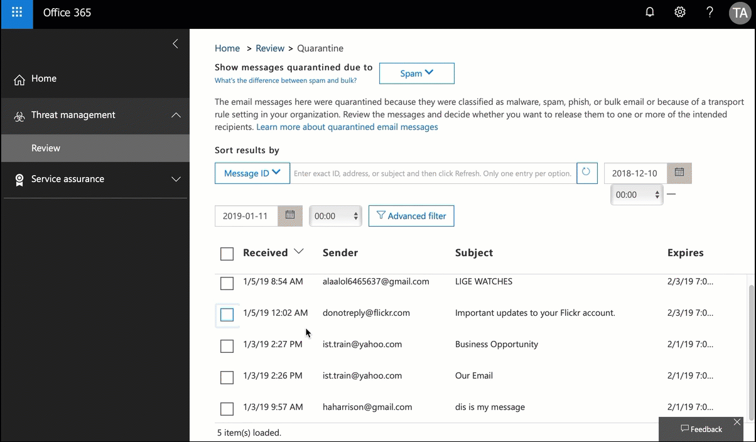Click Important updates to your Flickr account subject
This screenshot has width=756, height=442.
(x=535, y=313)
